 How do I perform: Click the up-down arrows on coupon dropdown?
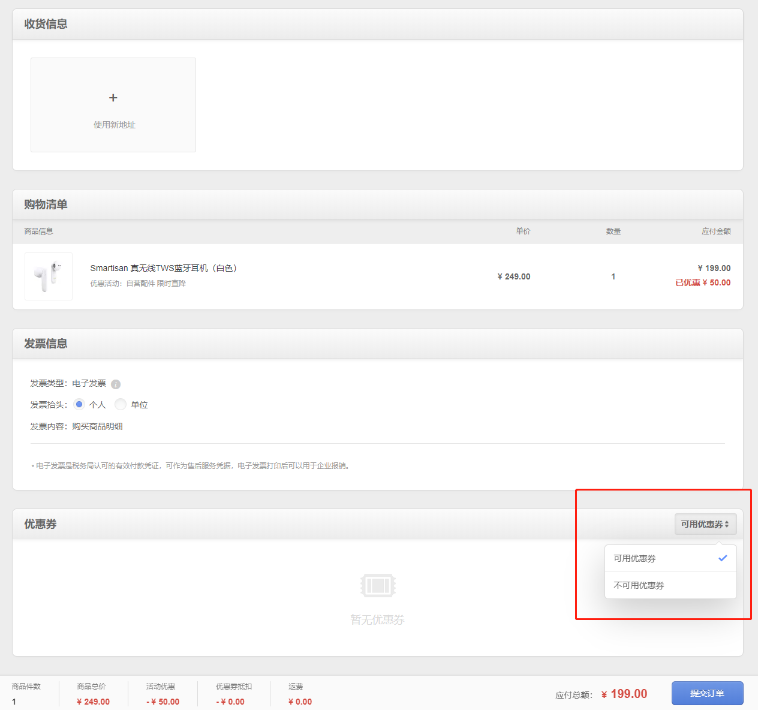[x=727, y=524]
